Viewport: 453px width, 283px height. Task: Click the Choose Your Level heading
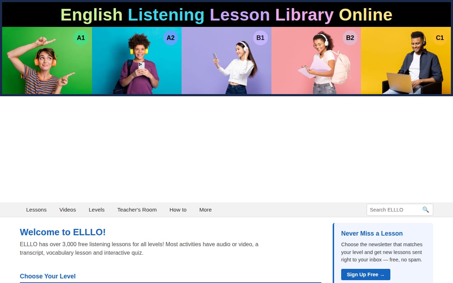48,276
